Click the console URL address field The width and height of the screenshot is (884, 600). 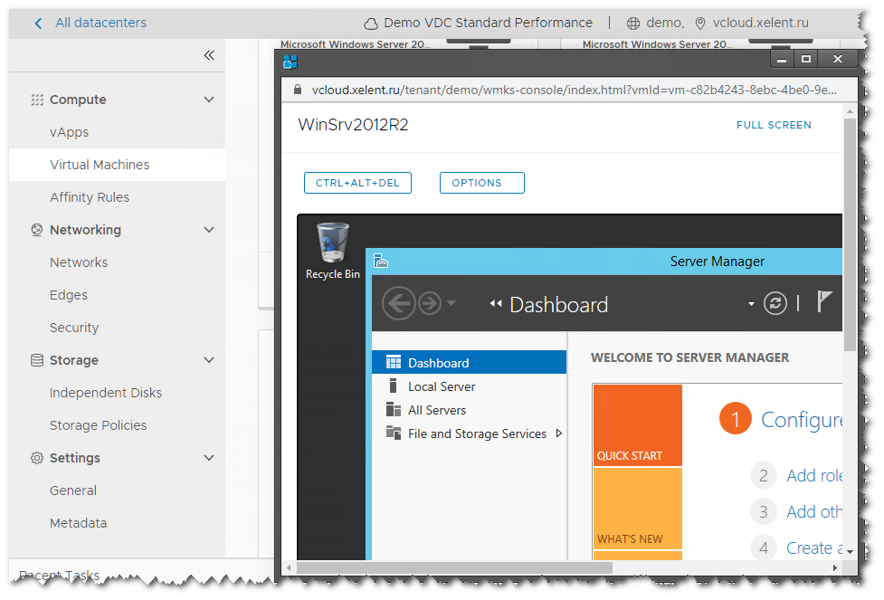pyautogui.click(x=574, y=90)
